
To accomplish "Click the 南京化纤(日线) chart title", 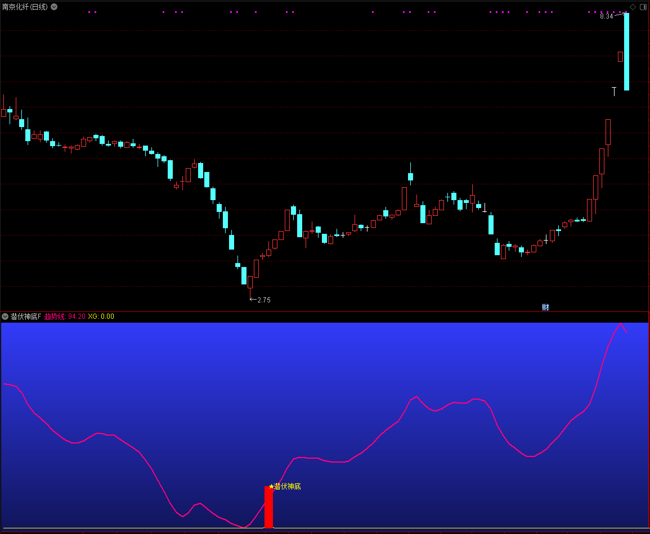I will pos(25,7).
